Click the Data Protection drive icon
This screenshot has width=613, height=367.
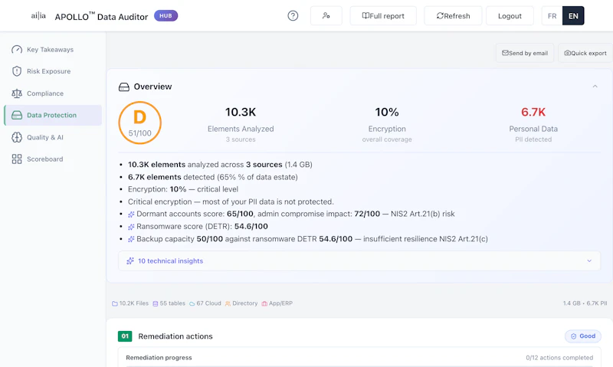[17, 115]
